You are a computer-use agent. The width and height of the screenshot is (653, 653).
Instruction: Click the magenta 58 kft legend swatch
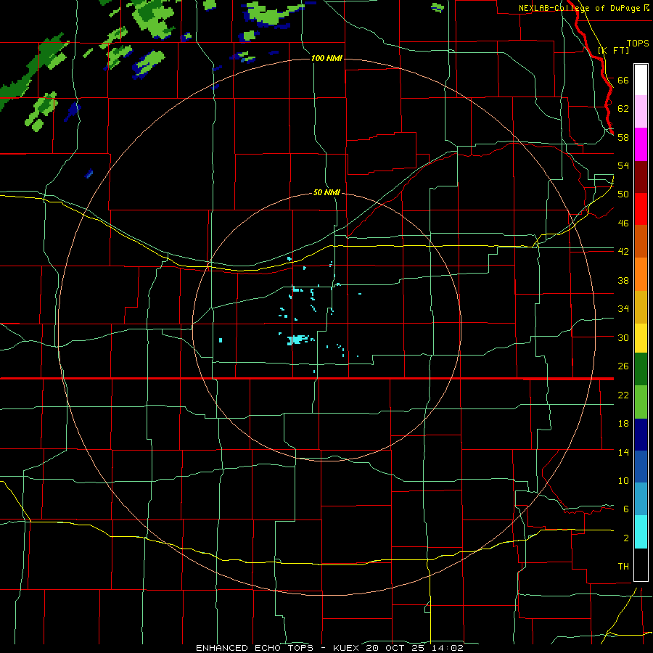[x=641, y=144]
